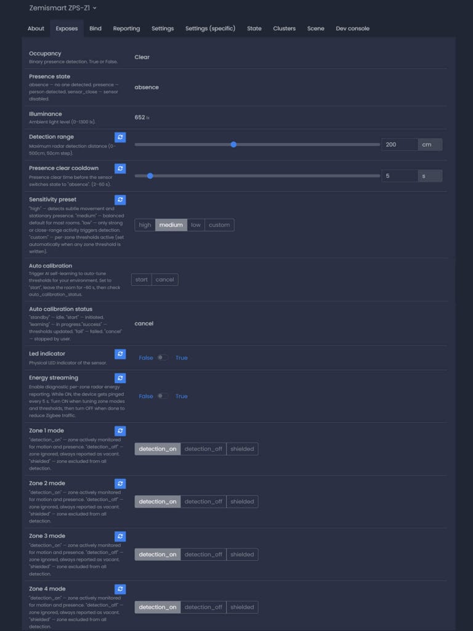Switch to the Settings (specific) tab
This screenshot has width=473, height=631.
pos(210,28)
